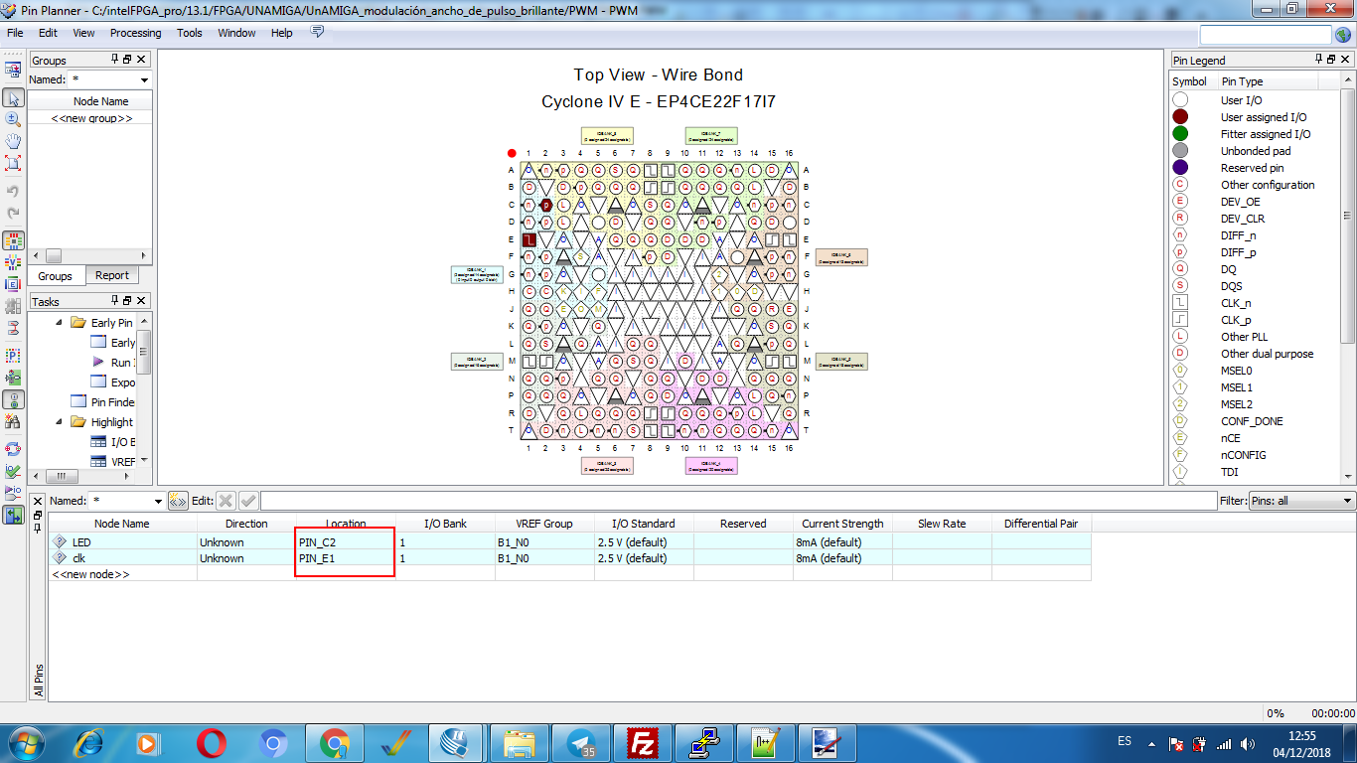1357x763 pixels.
Task: Click the globe icon beside the search box
Action: [1343, 35]
